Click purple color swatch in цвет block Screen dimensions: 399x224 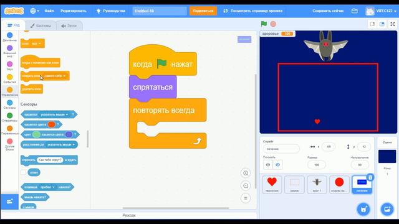point(69,134)
